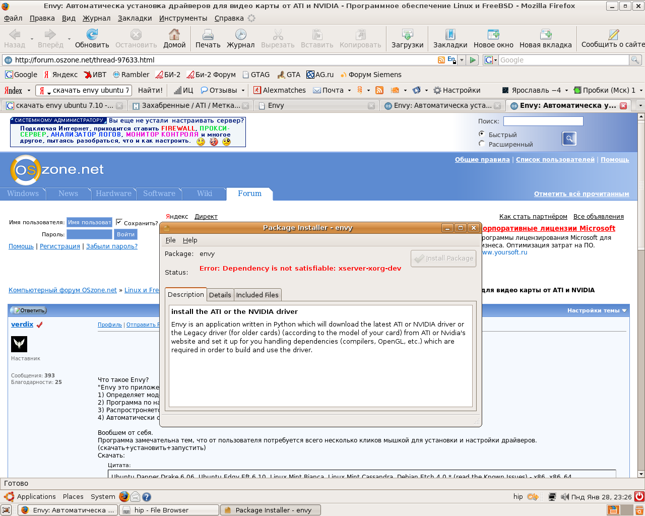Open a new window with Новое окно

[x=493, y=38]
